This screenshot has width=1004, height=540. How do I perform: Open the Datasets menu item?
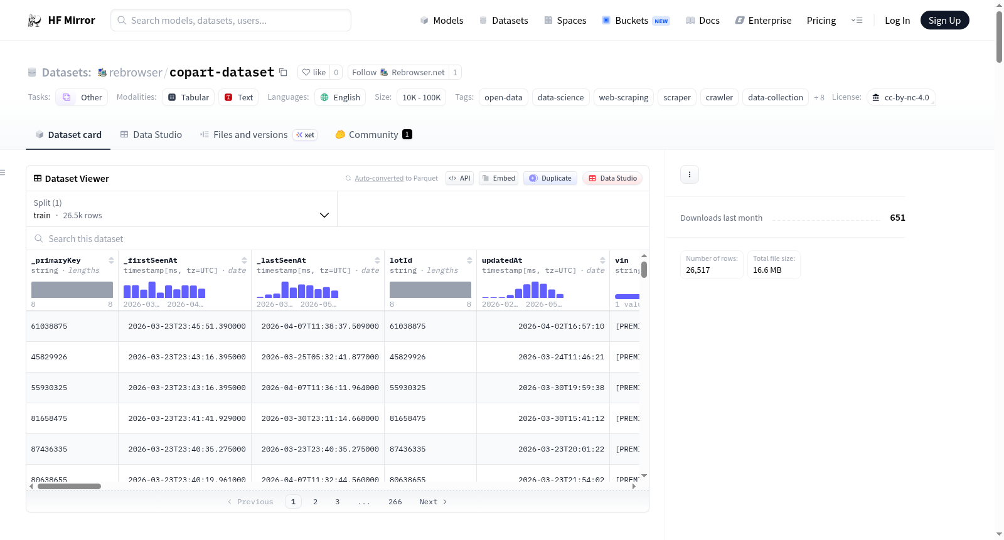503,21
